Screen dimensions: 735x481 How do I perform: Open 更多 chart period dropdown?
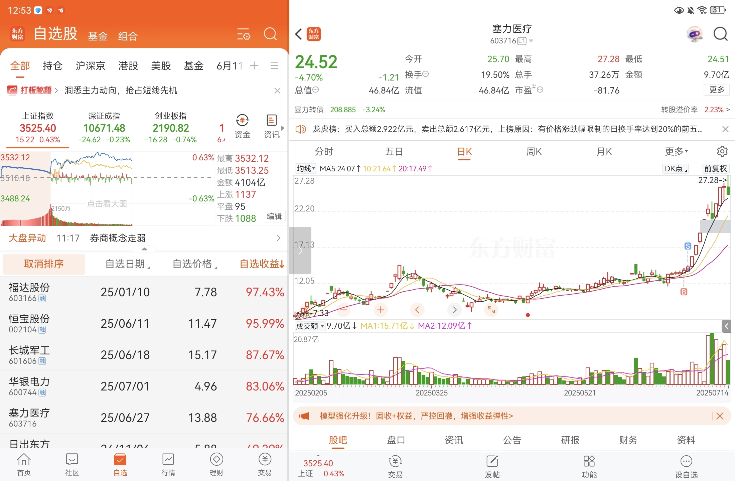pyautogui.click(x=677, y=152)
